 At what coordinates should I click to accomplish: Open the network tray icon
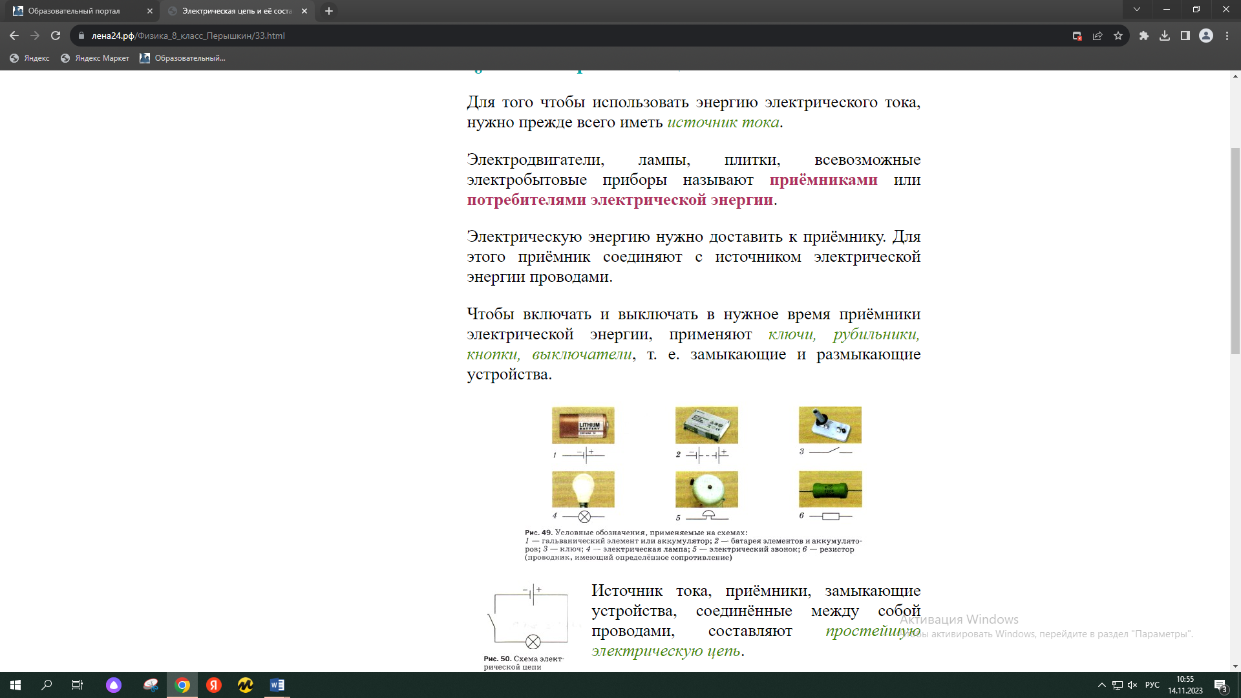[1117, 685]
